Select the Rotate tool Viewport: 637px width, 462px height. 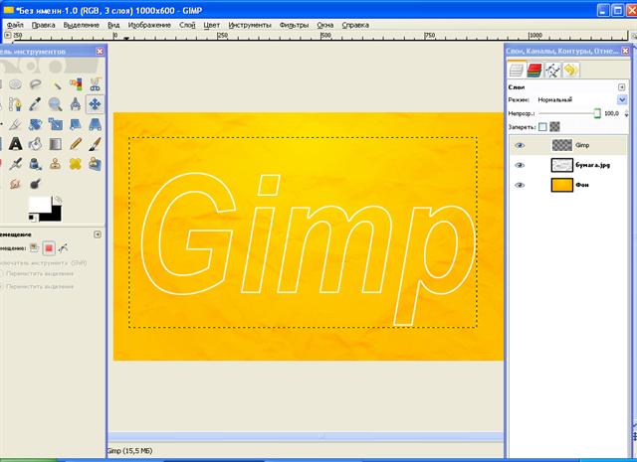click(36, 124)
